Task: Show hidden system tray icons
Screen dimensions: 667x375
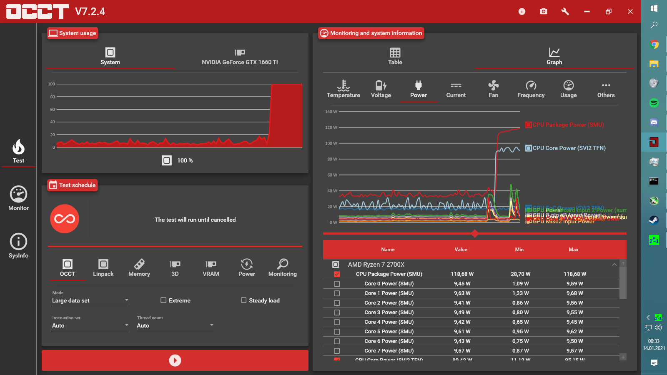Action: (648, 317)
